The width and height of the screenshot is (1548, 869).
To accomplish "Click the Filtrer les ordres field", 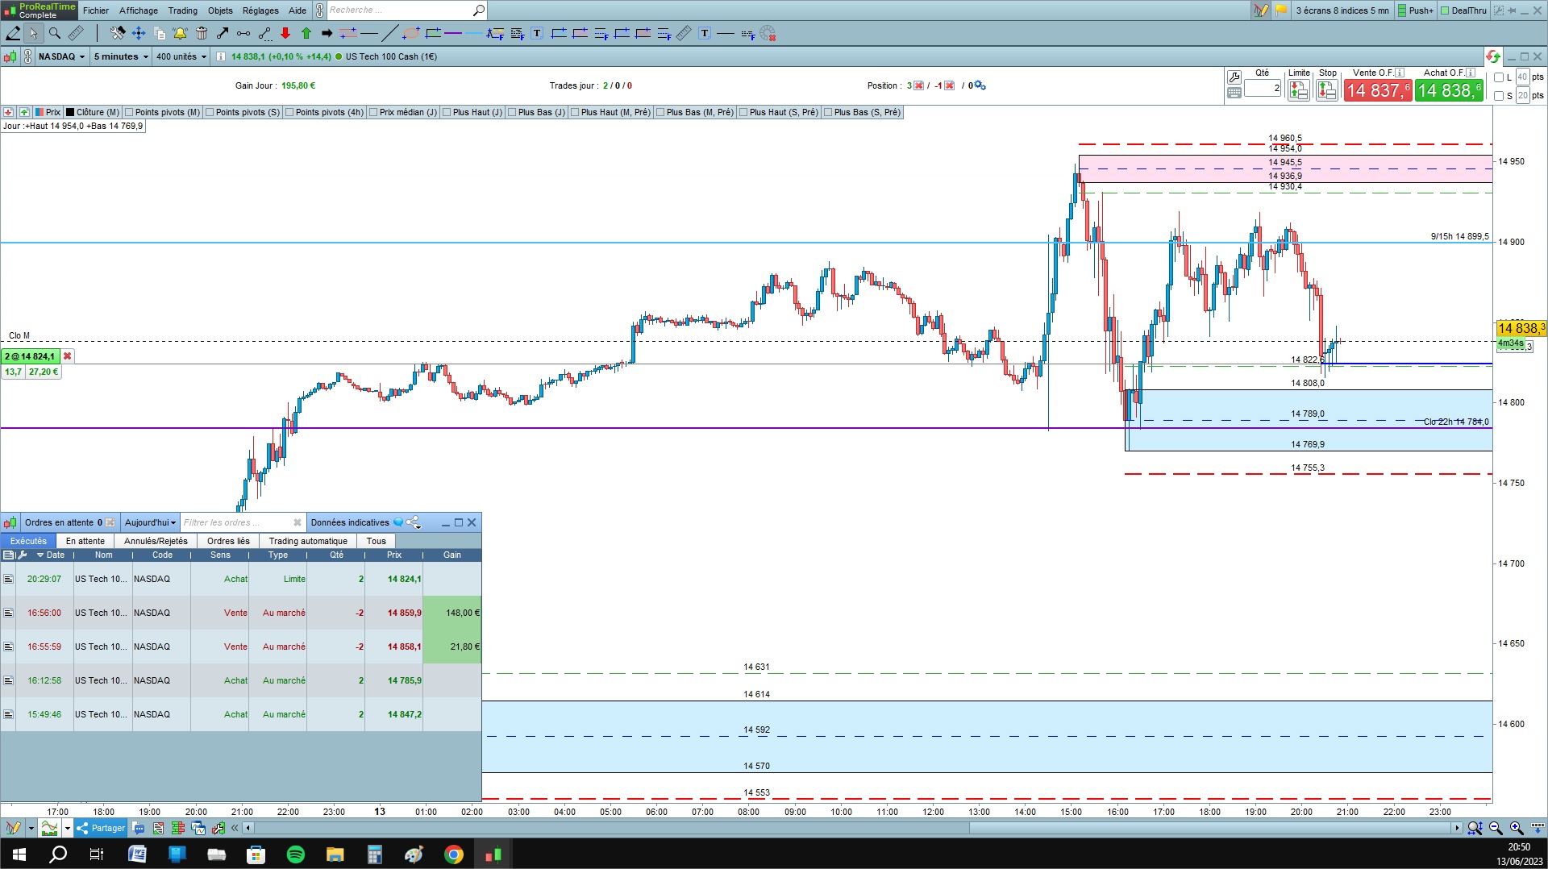I will (242, 522).
